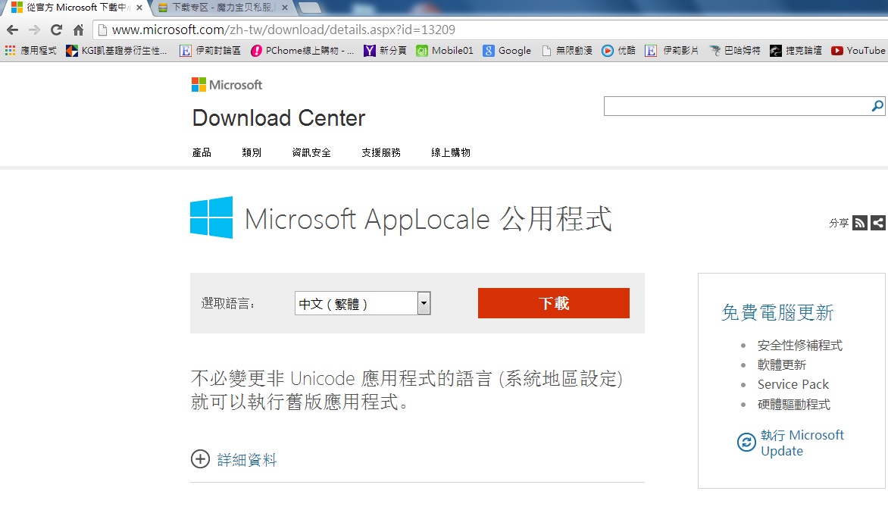Open the 巴哈姆特 bookmark
888x507 pixels.
pos(734,51)
